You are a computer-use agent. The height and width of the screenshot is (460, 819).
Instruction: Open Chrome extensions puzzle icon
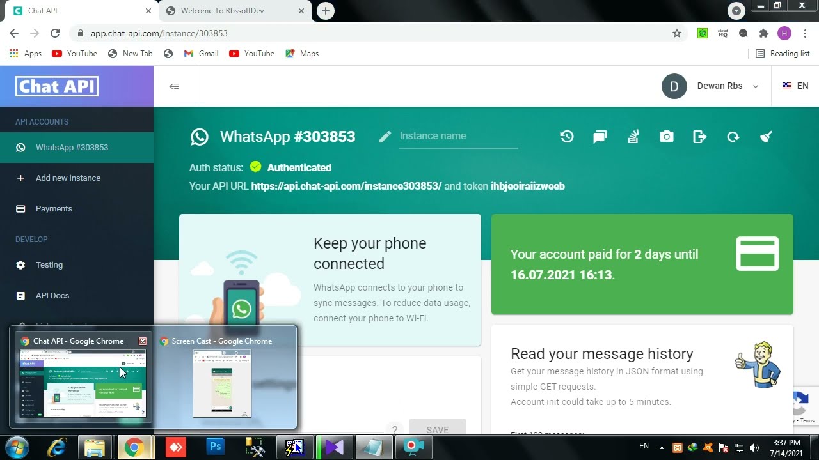coord(763,33)
